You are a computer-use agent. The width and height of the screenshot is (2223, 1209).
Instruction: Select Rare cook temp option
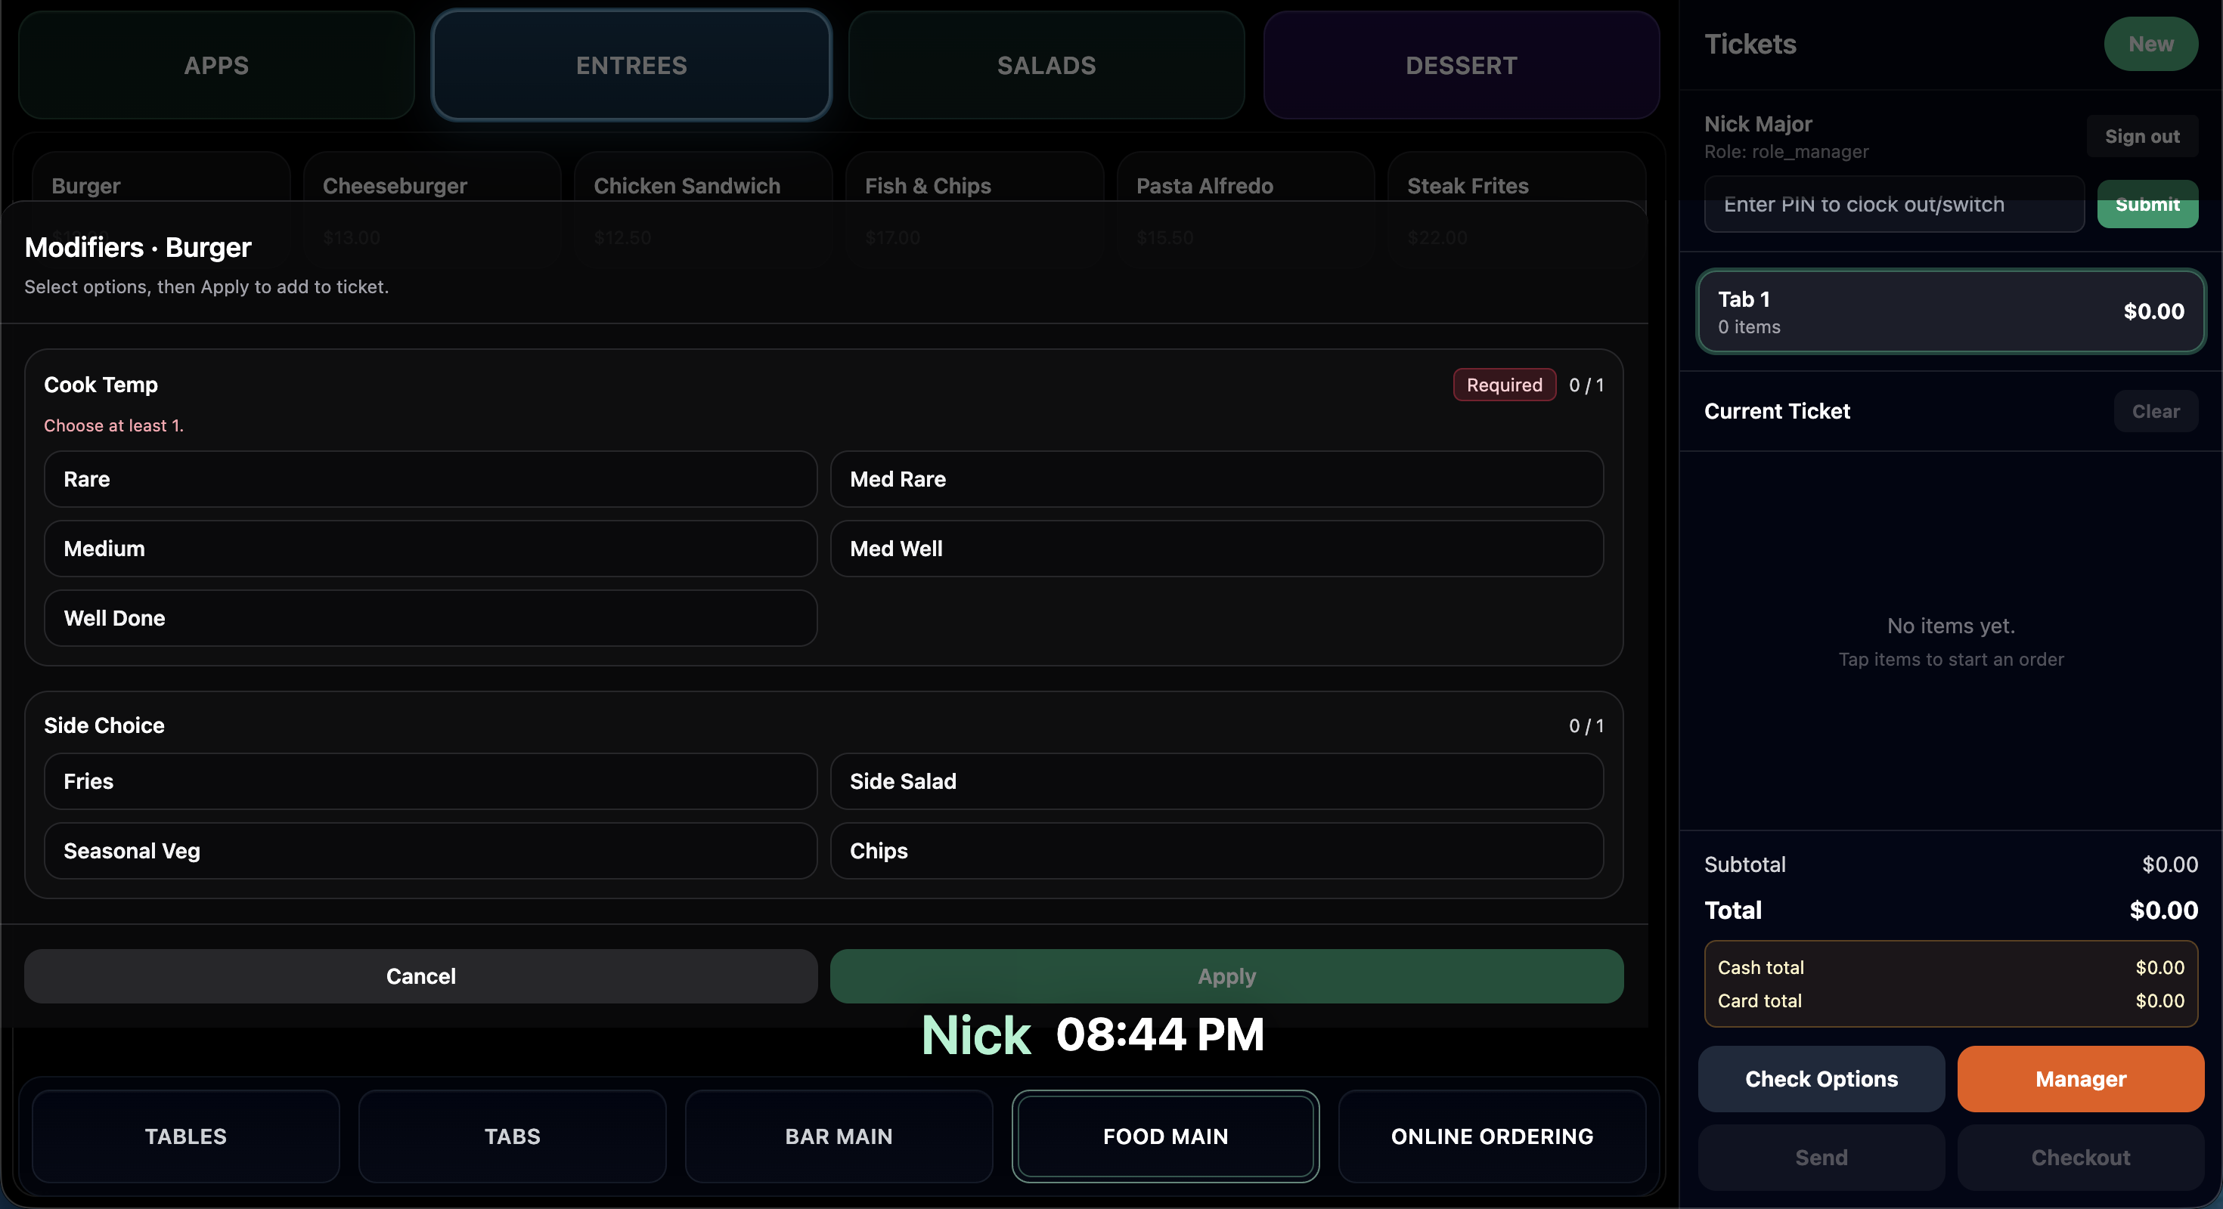[x=429, y=480]
